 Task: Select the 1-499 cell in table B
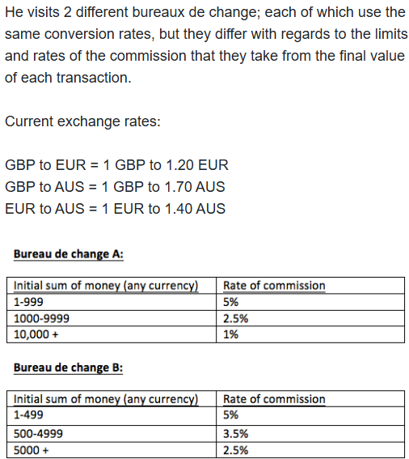pos(112,416)
